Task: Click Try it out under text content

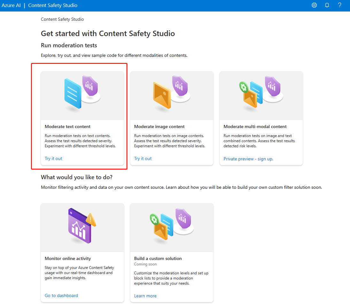Action: [53, 158]
